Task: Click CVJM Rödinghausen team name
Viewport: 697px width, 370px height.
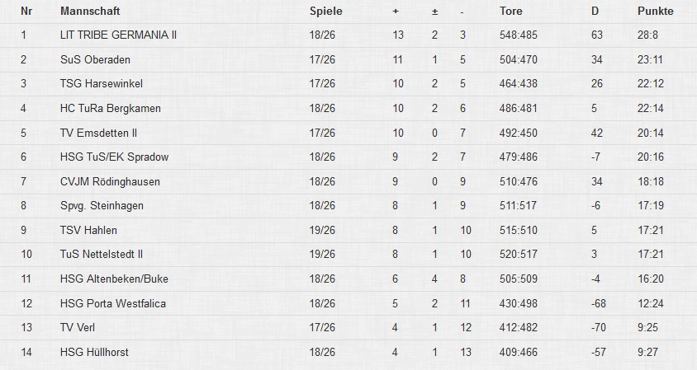Action: pos(111,181)
